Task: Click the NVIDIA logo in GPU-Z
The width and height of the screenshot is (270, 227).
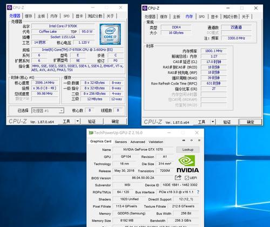Action: point(187,164)
